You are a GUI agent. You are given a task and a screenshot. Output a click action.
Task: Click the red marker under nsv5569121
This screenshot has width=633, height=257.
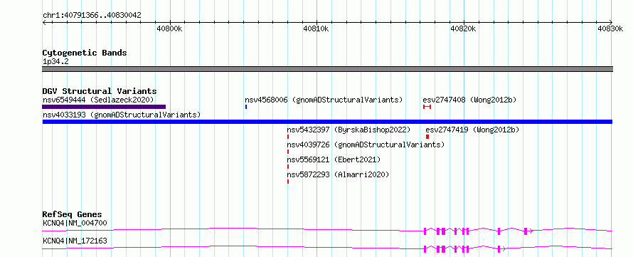[288, 167]
